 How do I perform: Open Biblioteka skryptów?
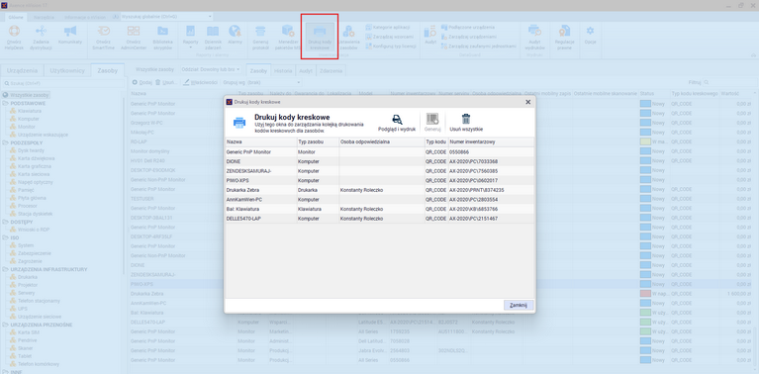pos(162,37)
